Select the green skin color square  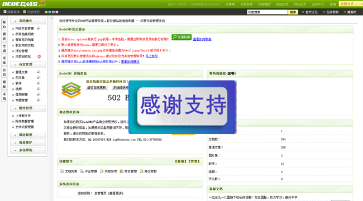(x=46, y=12)
